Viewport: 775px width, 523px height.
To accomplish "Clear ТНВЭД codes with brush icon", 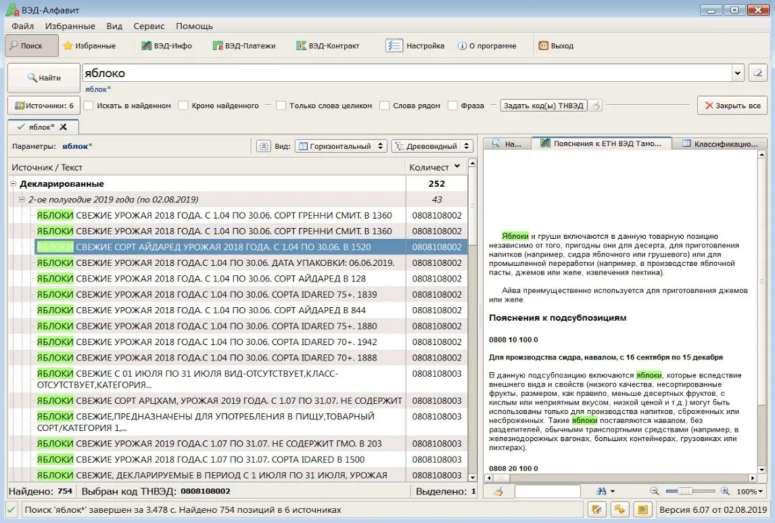I will pyautogui.click(x=596, y=106).
